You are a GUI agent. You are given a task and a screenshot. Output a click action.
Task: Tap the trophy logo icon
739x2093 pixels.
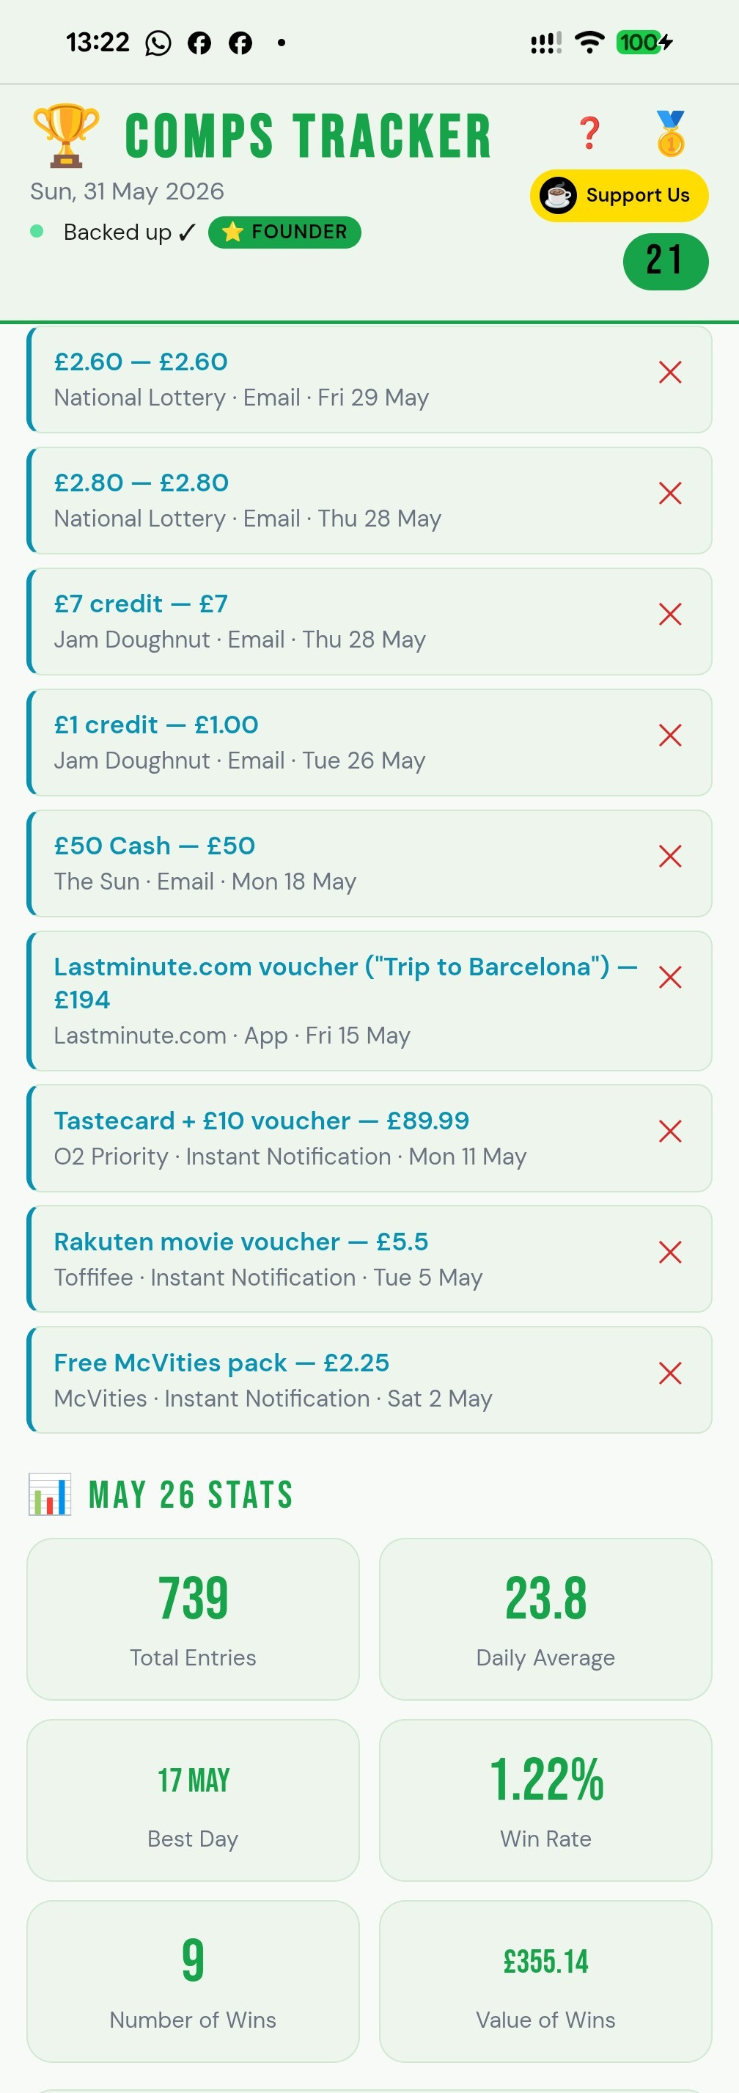coord(66,135)
